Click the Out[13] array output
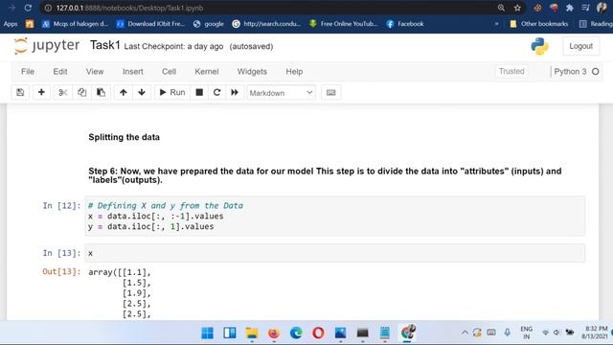 pos(120,293)
